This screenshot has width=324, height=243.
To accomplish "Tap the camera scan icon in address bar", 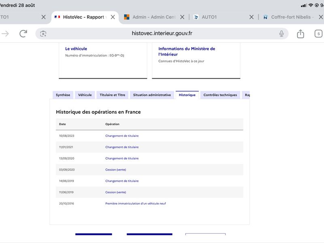I will tap(43, 34).
